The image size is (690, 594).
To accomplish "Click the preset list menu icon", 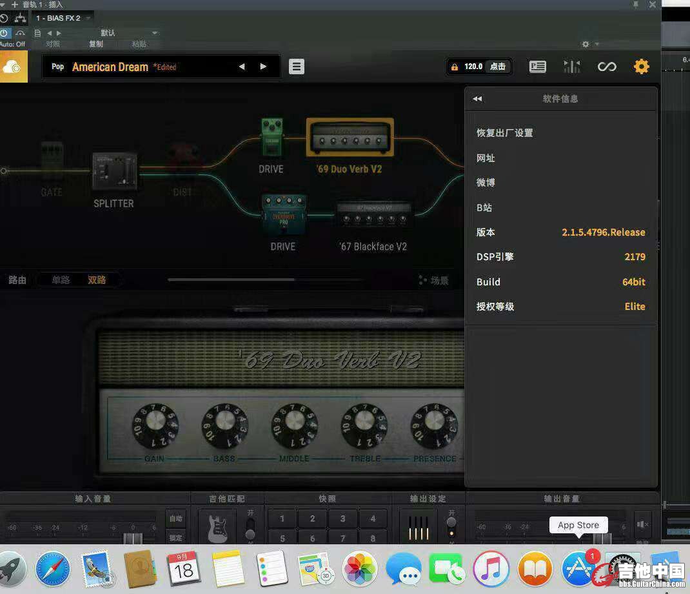I will point(297,67).
